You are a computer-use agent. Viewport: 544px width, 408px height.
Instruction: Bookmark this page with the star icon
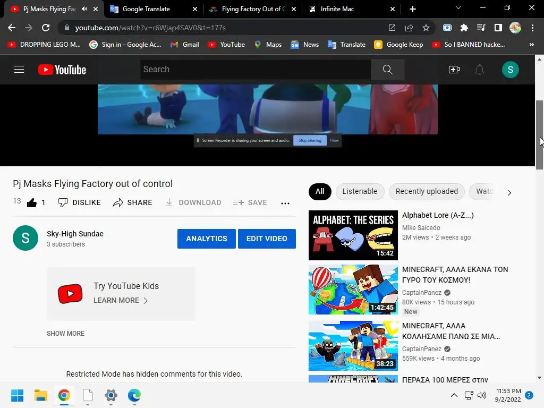tap(426, 28)
